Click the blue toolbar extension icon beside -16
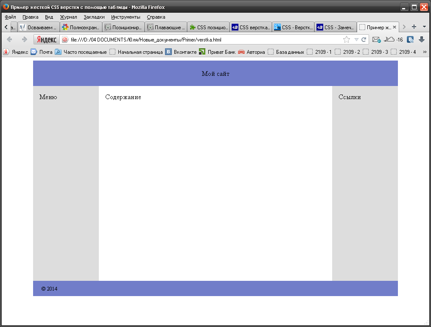 tap(410, 39)
